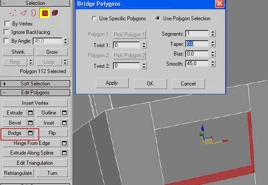
Task: Open Outline settings dialog box icon
Action: pyautogui.click(x=64, y=113)
